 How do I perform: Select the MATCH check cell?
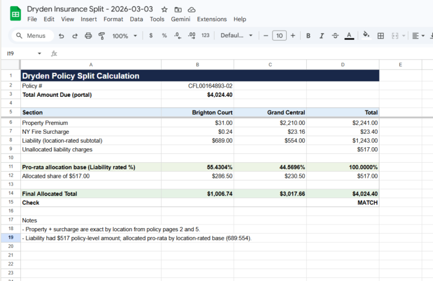tap(343, 202)
